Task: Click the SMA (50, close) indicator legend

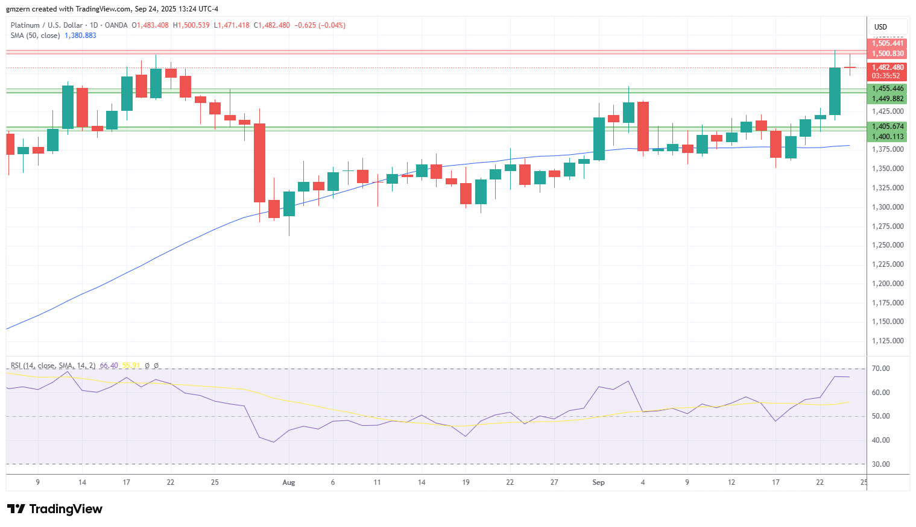Action: [35, 36]
